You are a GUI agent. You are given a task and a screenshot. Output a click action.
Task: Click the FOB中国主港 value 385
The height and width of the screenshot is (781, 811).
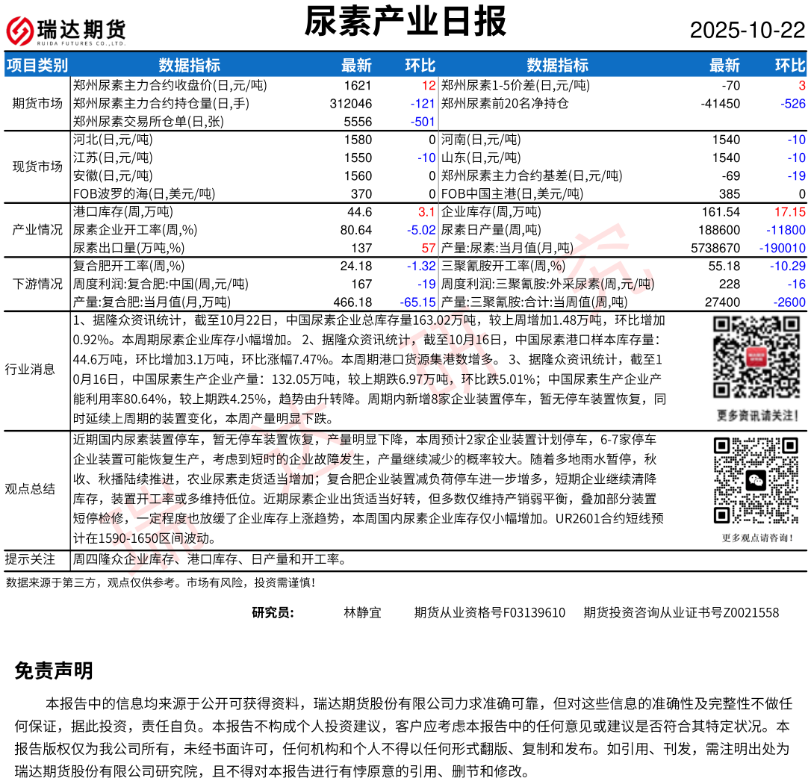(729, 194)
